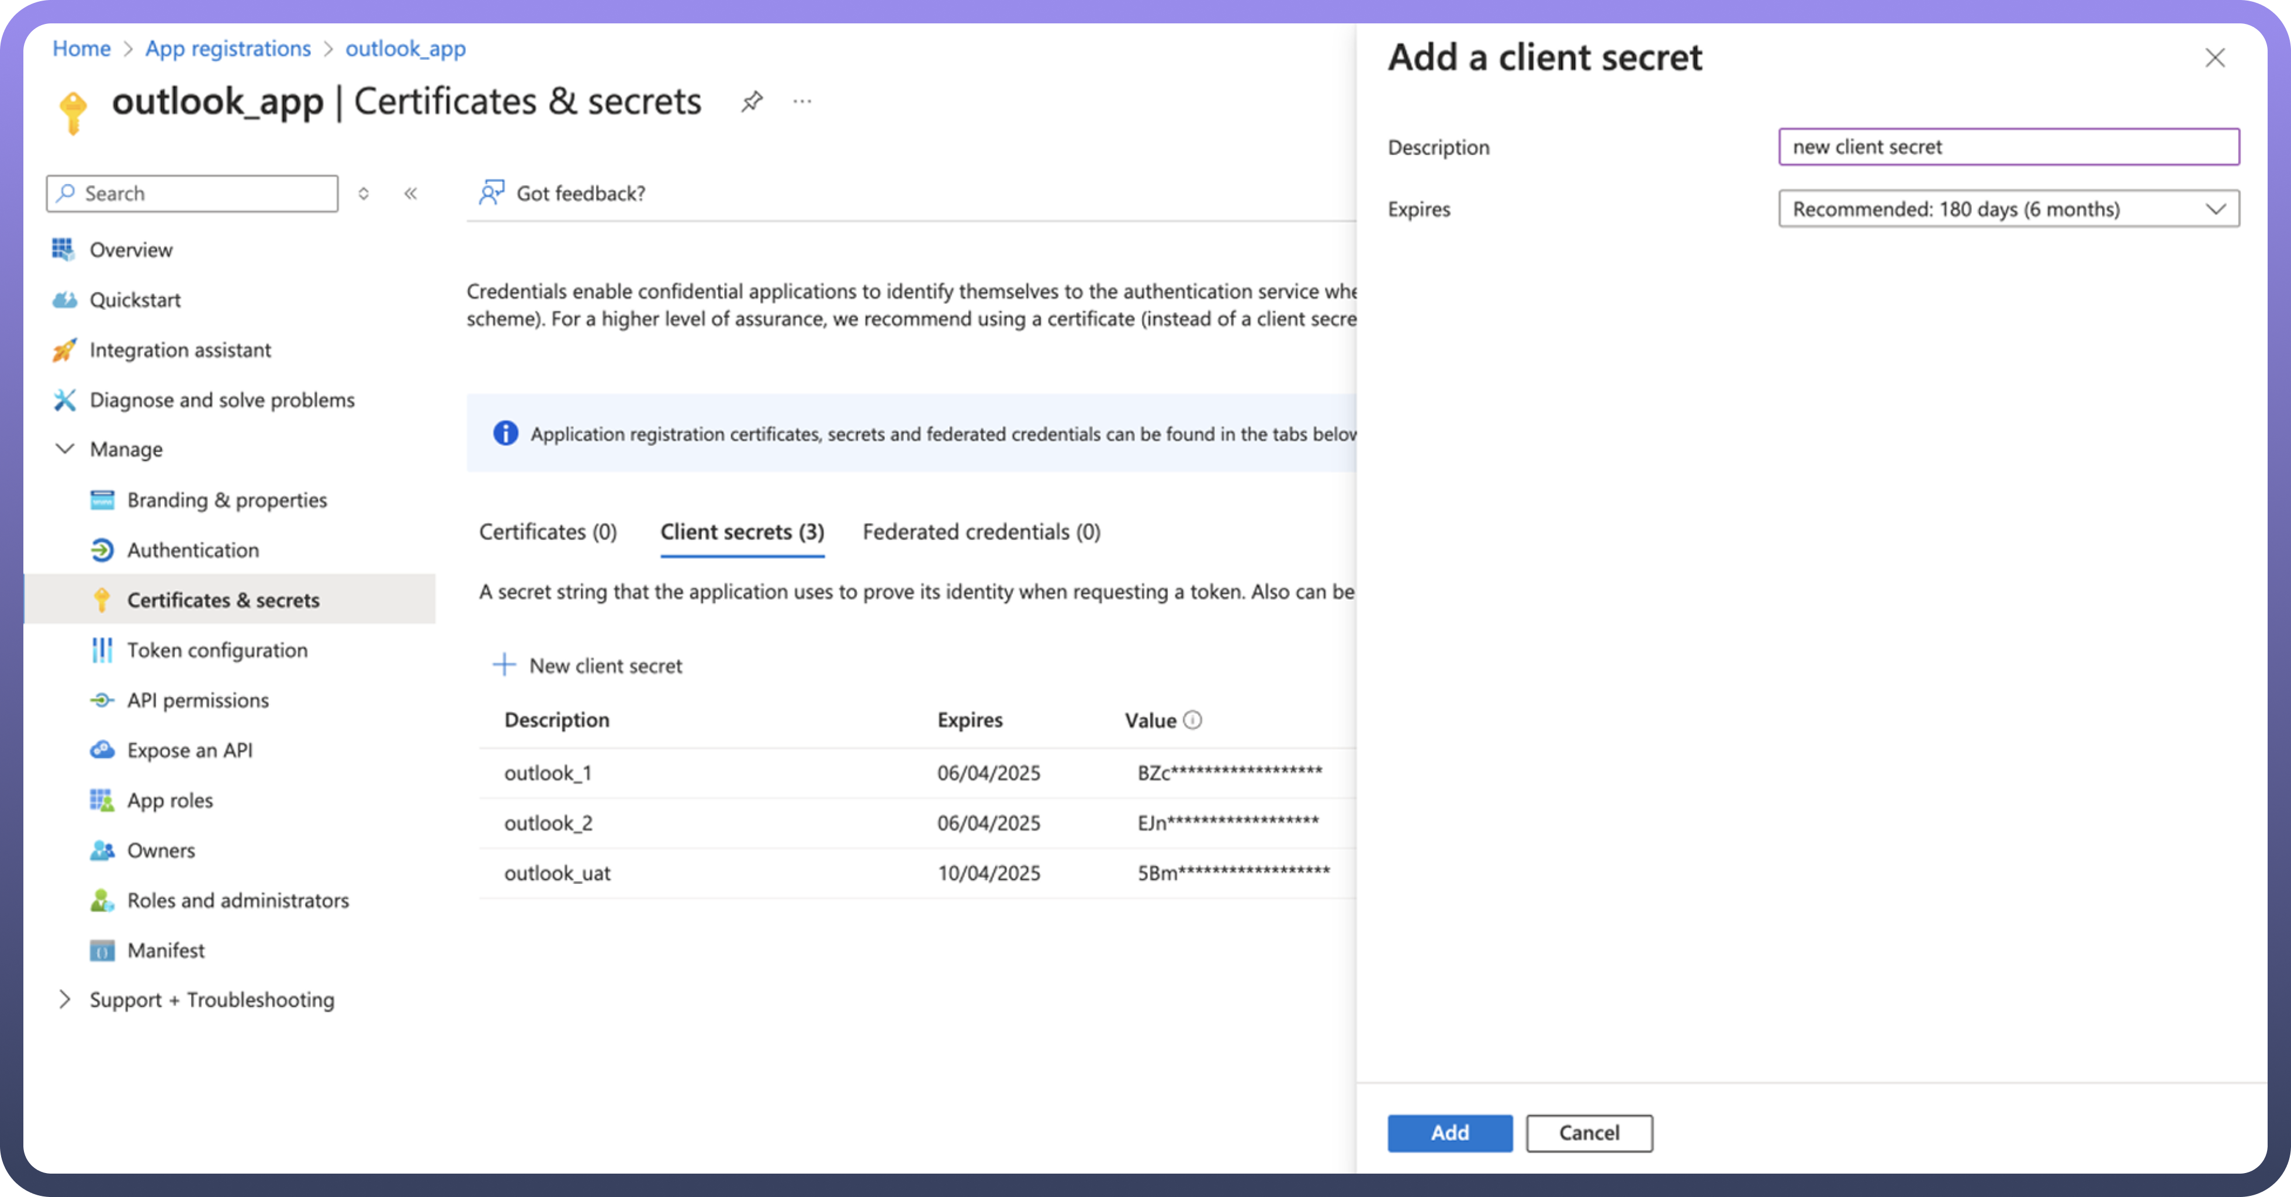Viewport: 2291px width, 1197px height.
Task: Open the Expires duration dropdown
Action: click(x=2008, y=209)
